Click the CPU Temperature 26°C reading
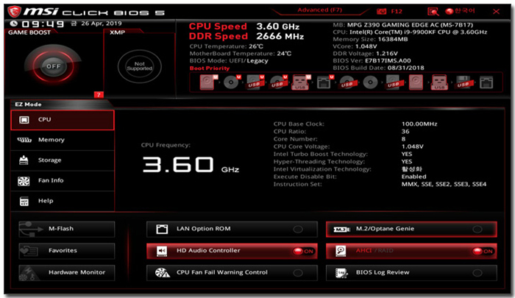Screen dimensions: 515x298 click(x=227, y=46)
